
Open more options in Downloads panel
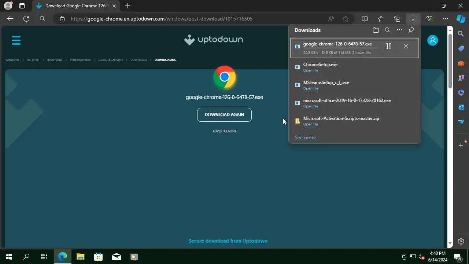[399, 30]
